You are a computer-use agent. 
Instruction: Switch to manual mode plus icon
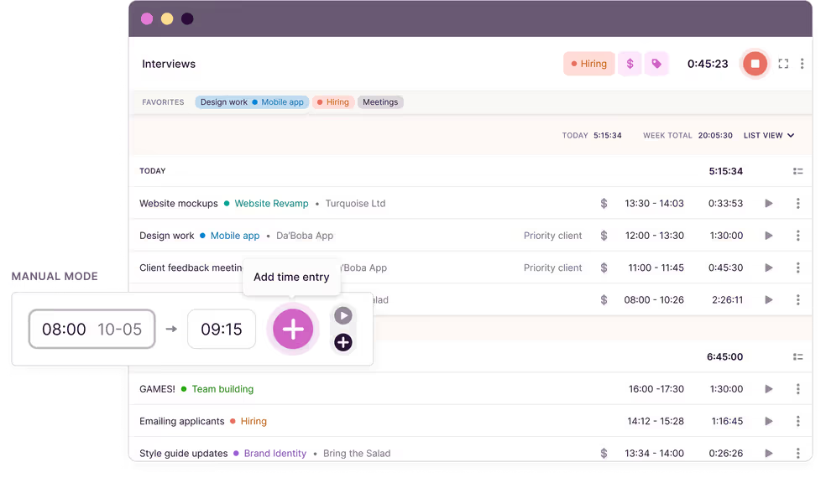(x=343, y=342)
